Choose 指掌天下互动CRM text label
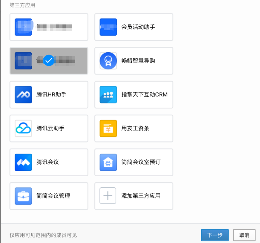This screenshot has height=243, width=260. coord(144,95)
